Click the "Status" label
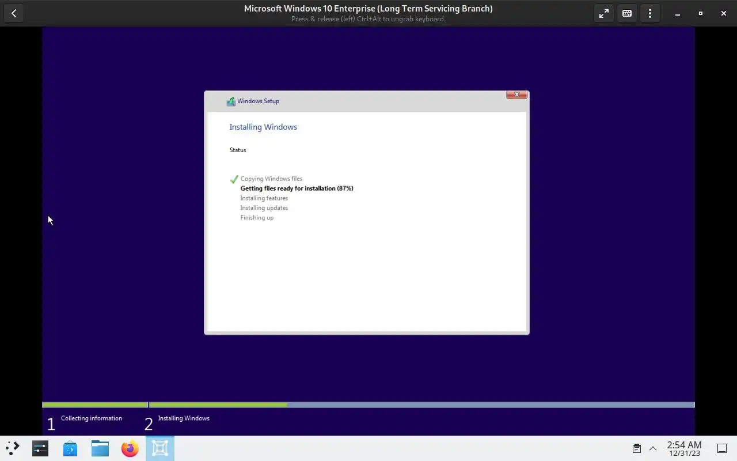 pyautogui.click(x=238, y=150)
